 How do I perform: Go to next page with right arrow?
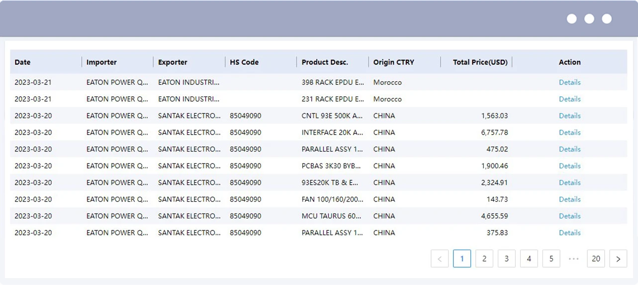[x=618, y=259]
